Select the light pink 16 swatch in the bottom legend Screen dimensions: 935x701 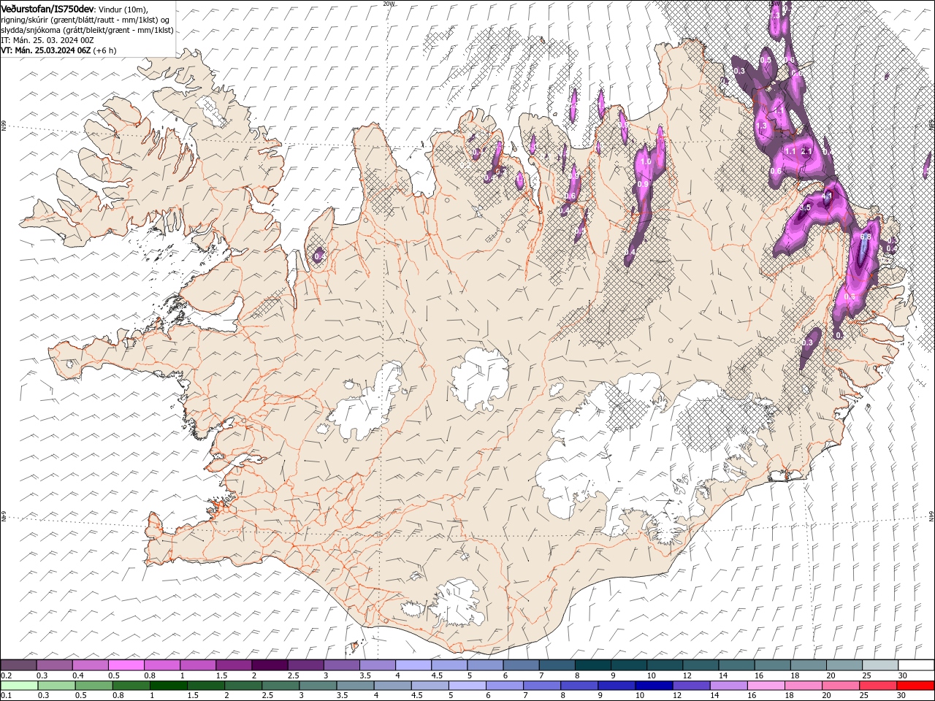coord(766,686)
